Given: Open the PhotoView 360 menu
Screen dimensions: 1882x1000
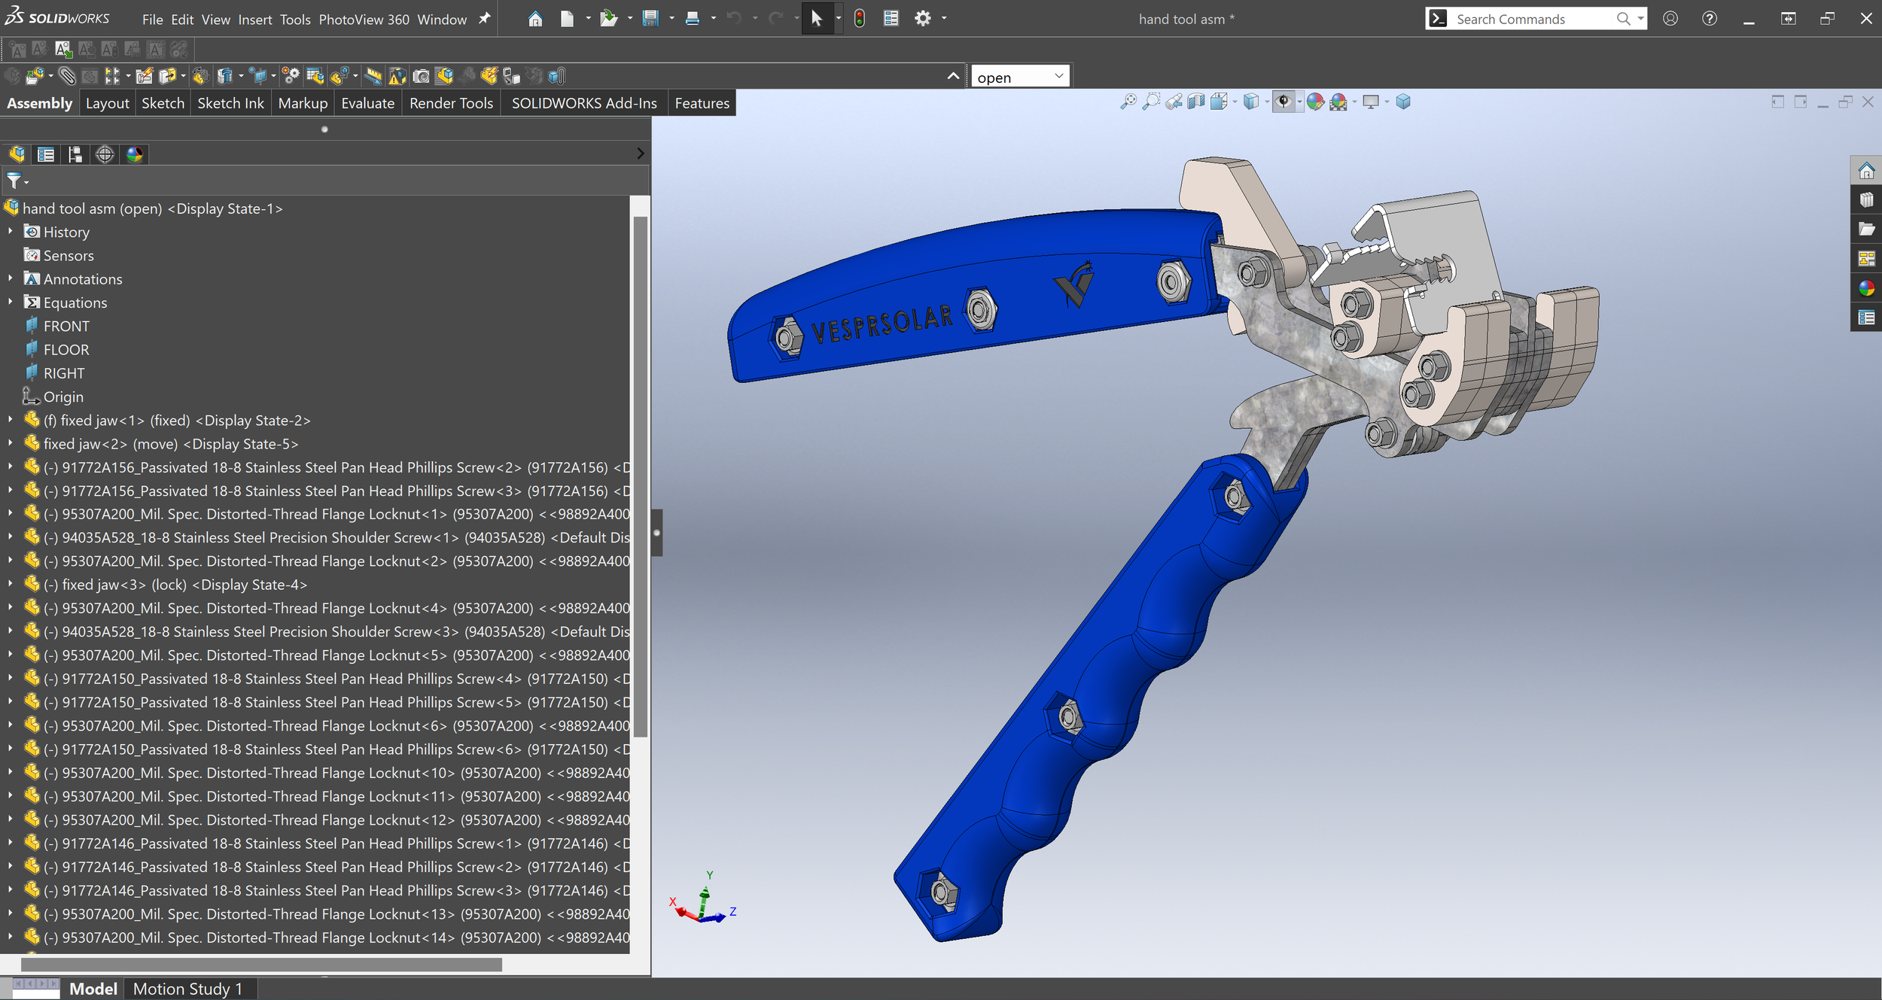Looking at the screenshot, I should pos(364,20).
